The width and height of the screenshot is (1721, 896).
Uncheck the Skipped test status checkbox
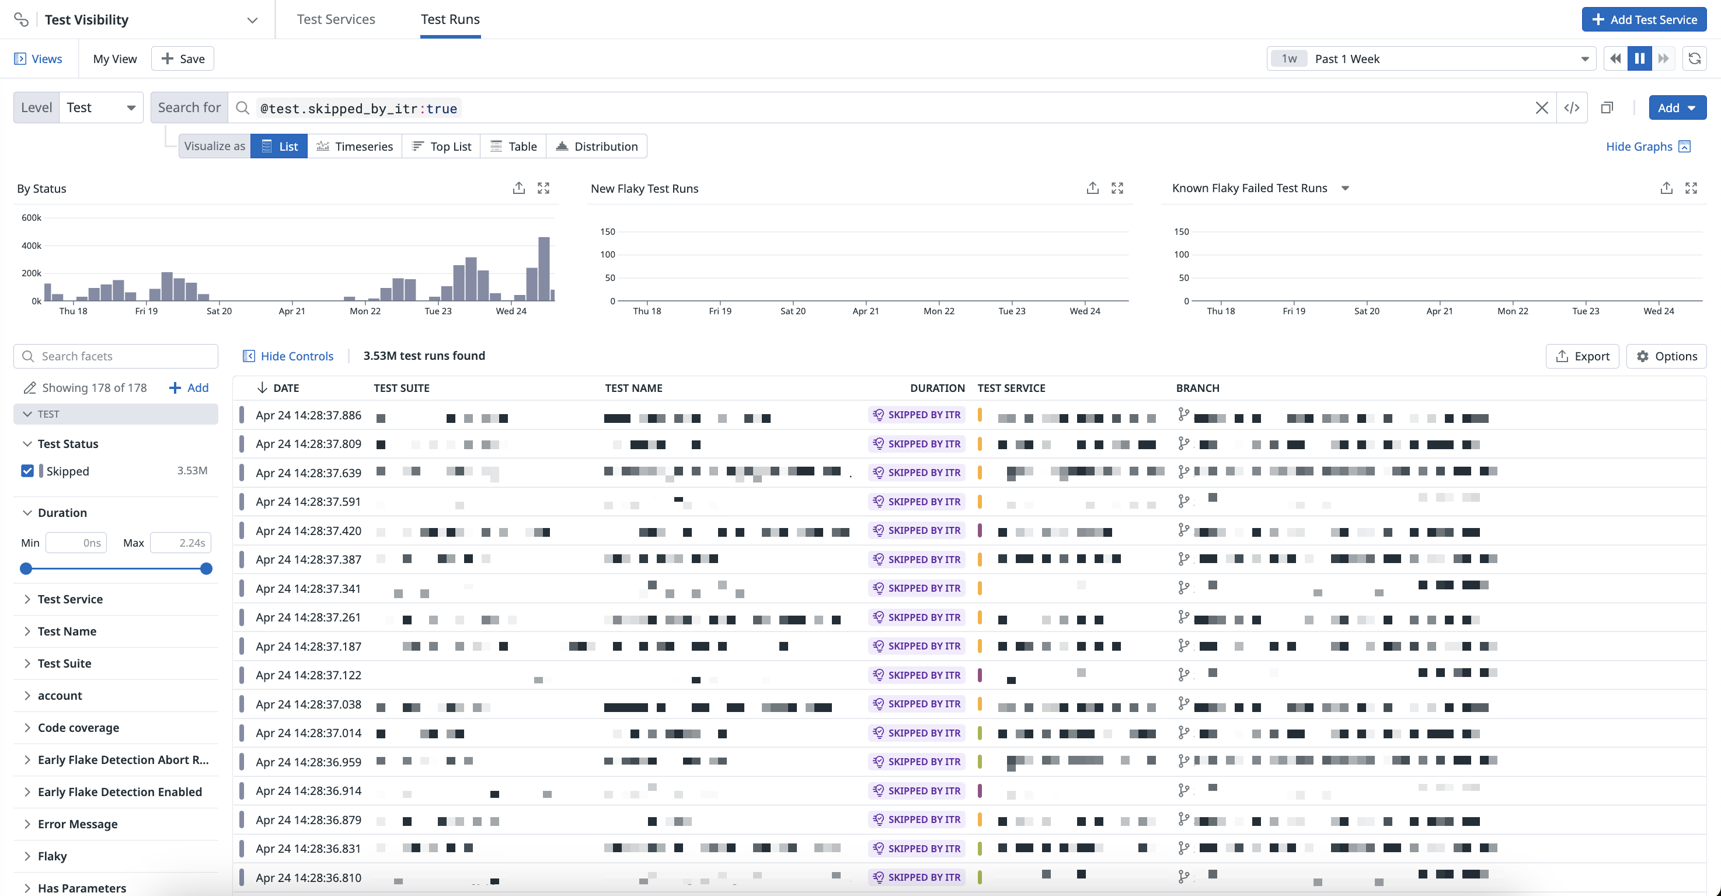[27, 471]
